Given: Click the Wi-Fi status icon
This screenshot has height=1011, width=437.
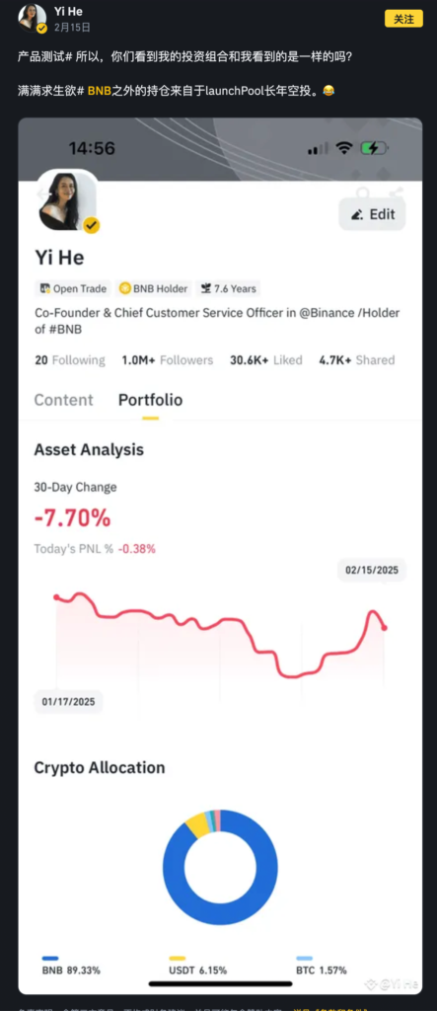Looking at the screenshot, I should [345, 148].
